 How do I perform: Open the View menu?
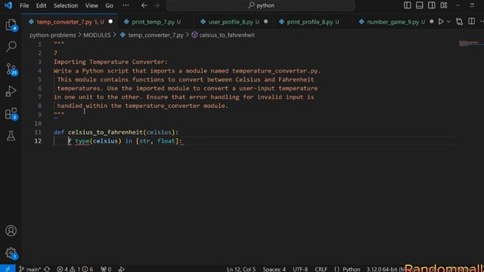[92, 5]
